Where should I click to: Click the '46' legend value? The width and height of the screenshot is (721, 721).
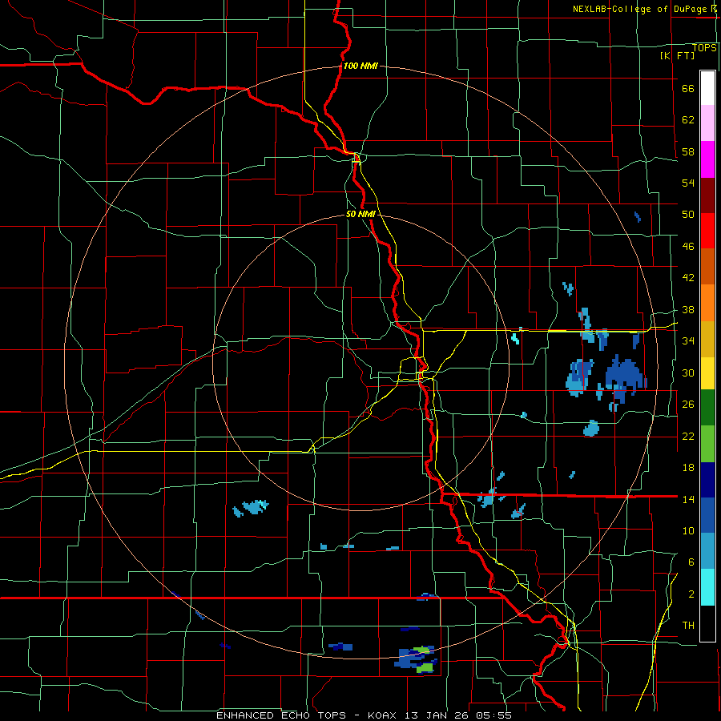click(688, 247)
